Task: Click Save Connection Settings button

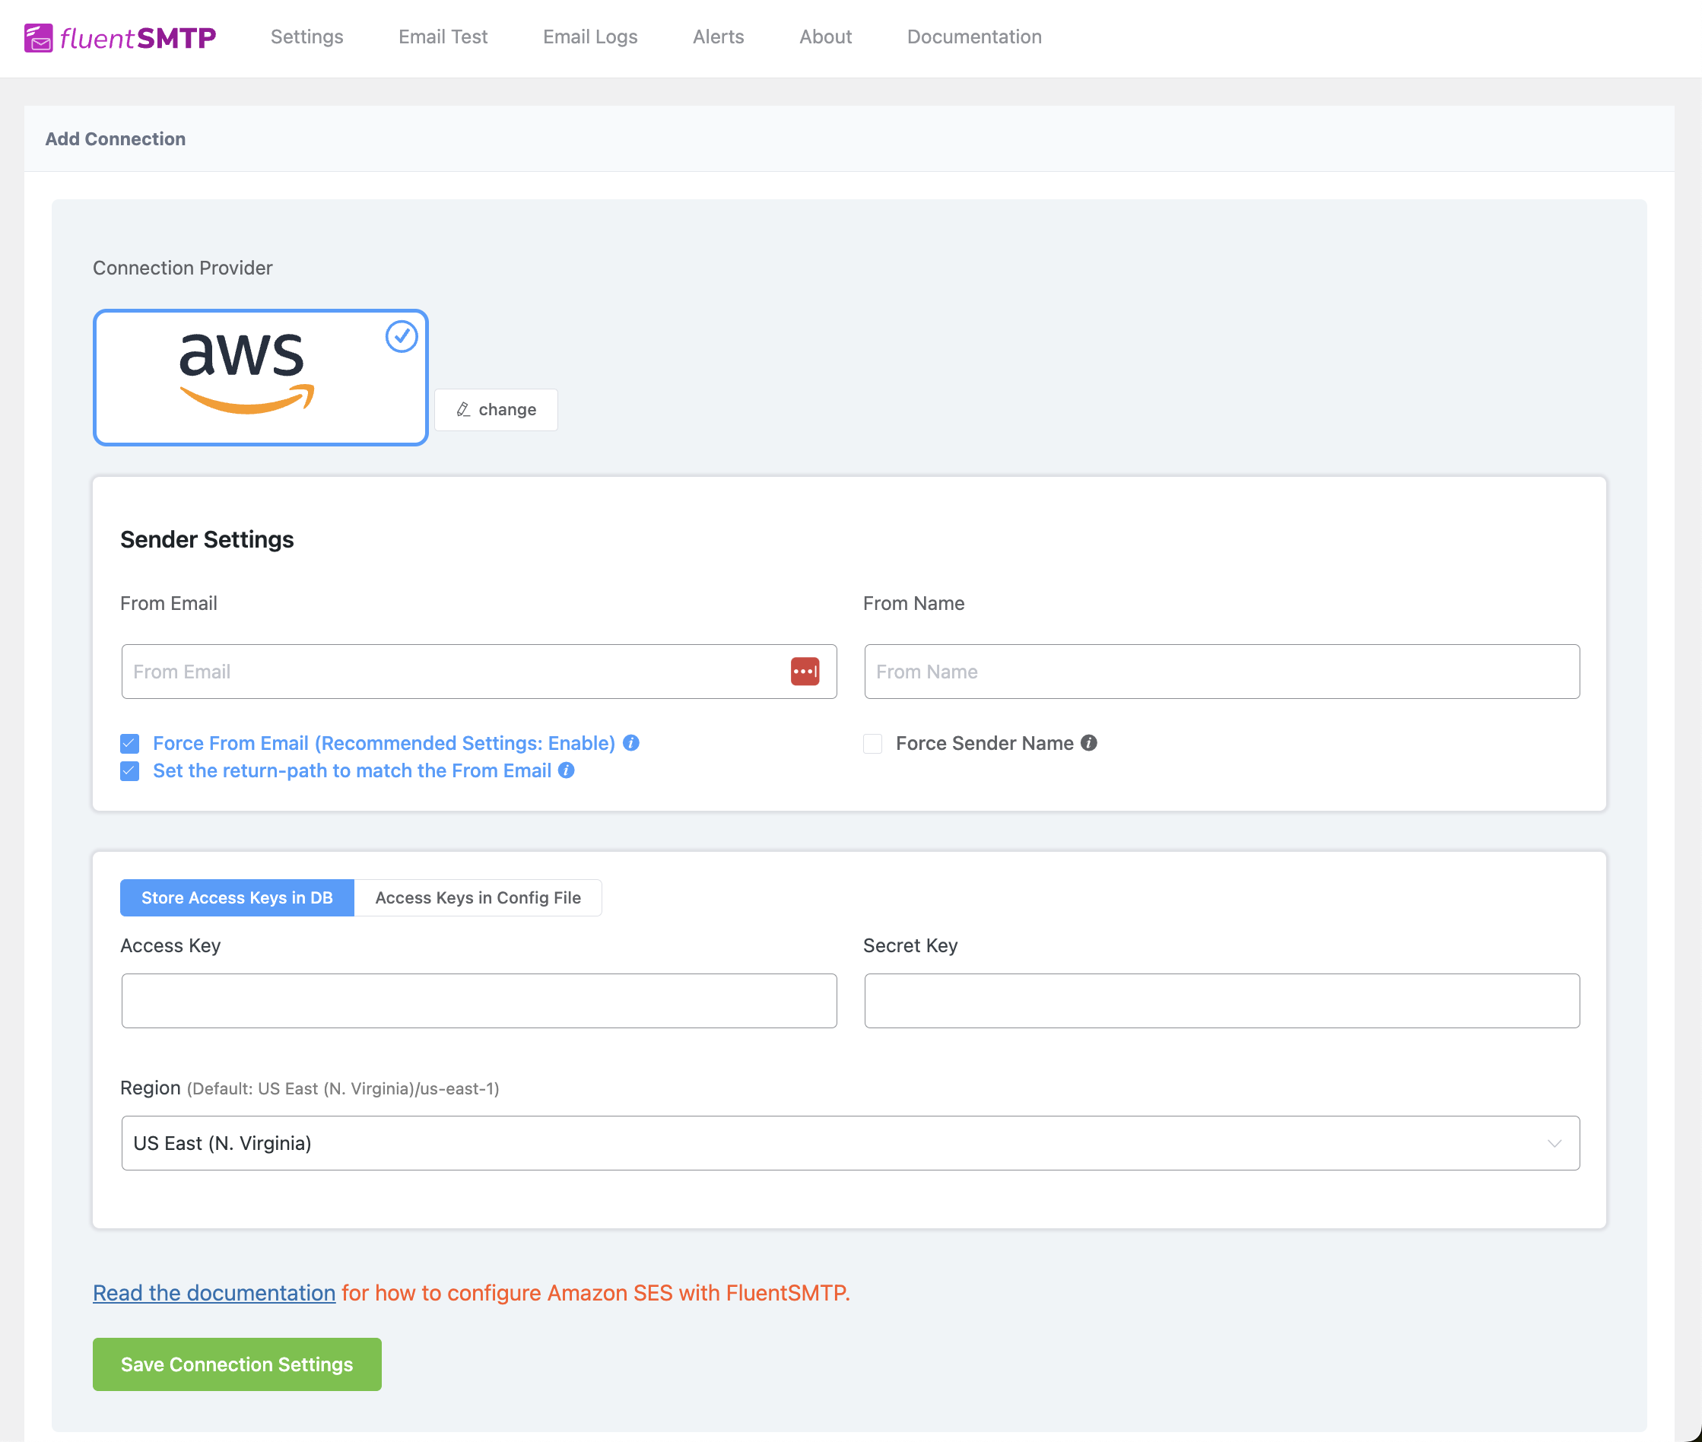Action: click(x=237, y=1364)
